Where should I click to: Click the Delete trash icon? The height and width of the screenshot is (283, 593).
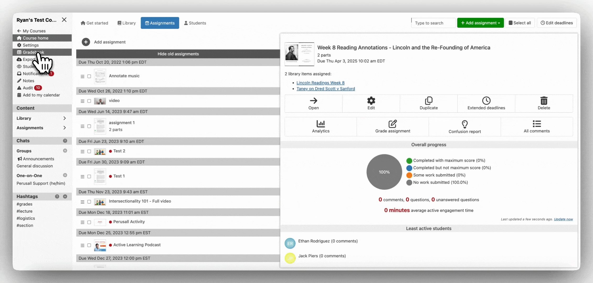click(544, 101)
